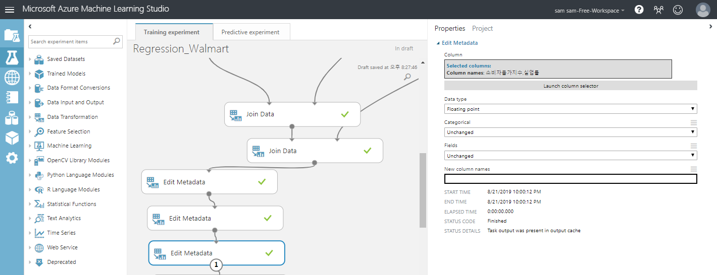The height and width of the screenshot is (275, 717).
Task: Open the Fields parameter options menu icon
Action: [694, 145]
